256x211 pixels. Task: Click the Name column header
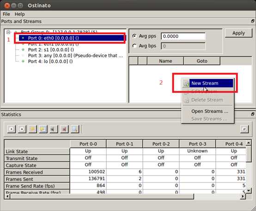[165, 61]
